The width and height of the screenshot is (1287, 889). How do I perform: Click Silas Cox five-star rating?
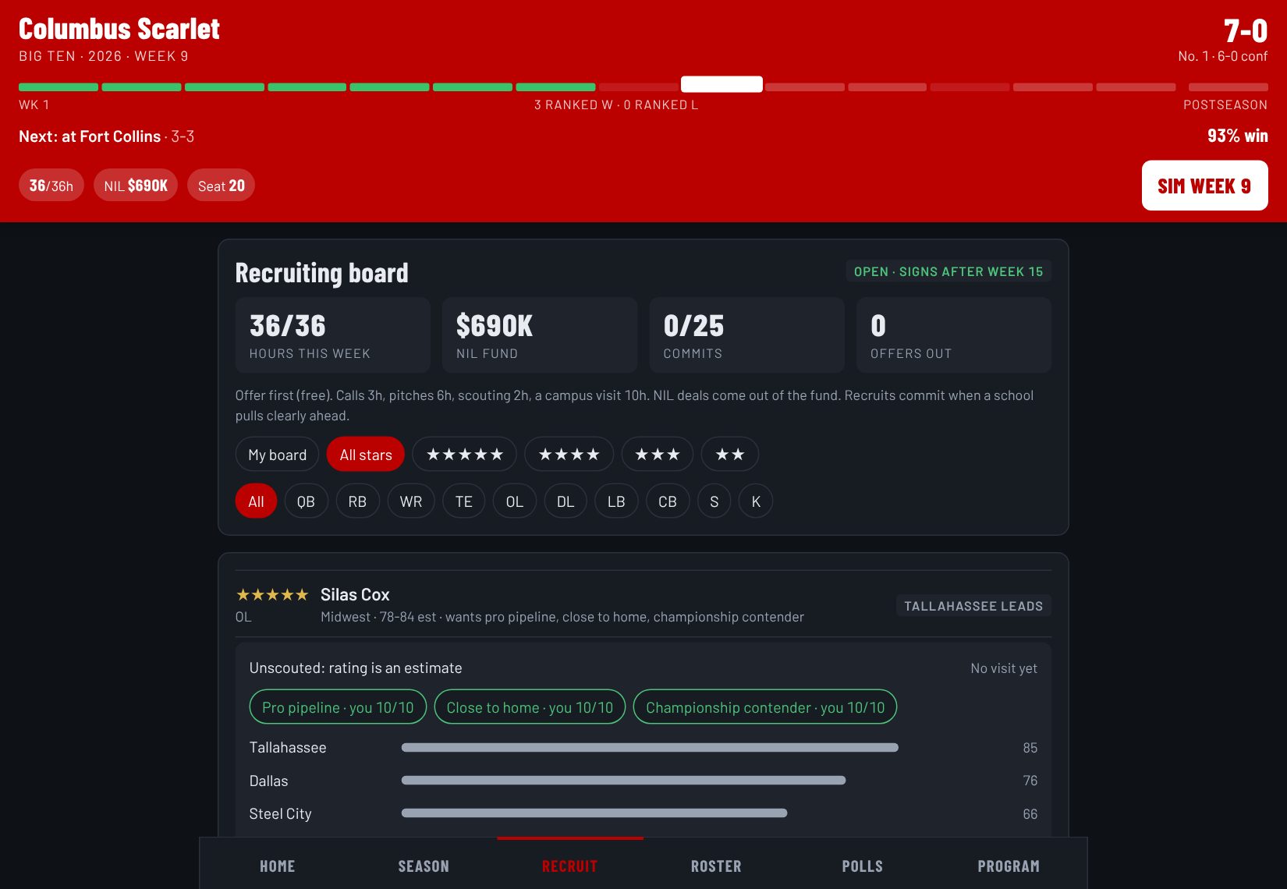click(272, 595)
